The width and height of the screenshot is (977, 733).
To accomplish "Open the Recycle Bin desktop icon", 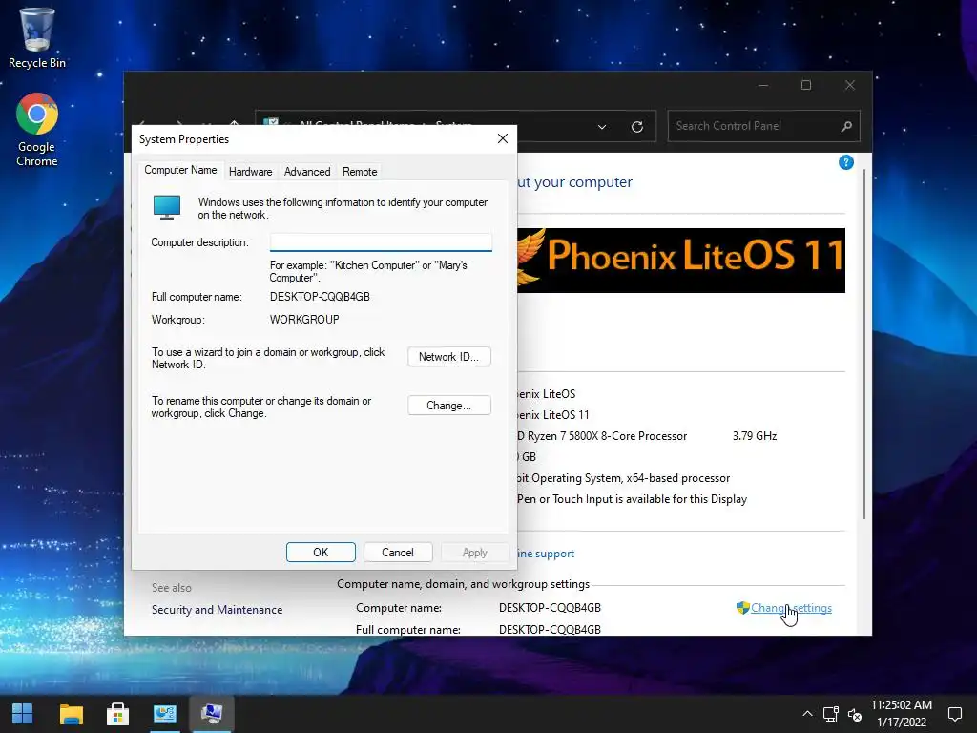I will tap(37, 37).
